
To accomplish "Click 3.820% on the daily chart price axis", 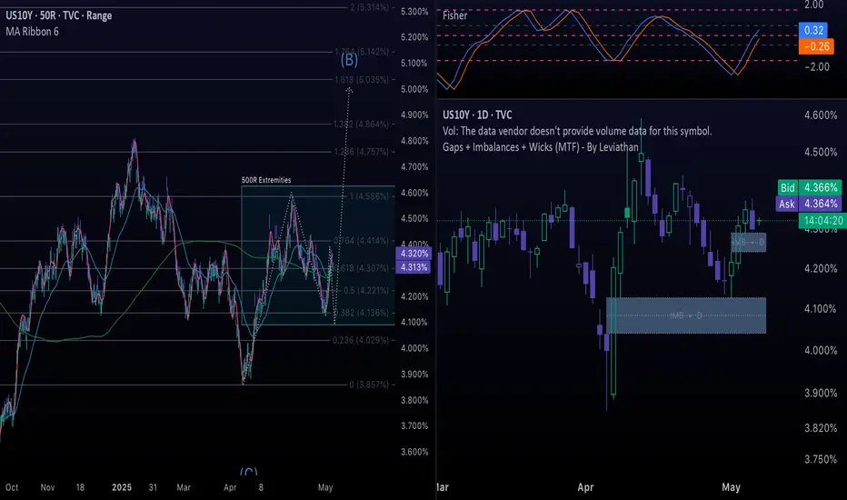I will 821,427.
